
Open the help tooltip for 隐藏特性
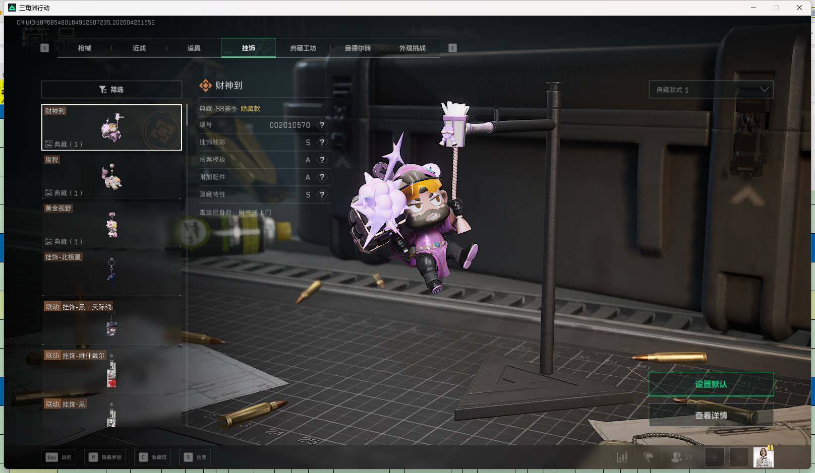click(x=322, y=194)
